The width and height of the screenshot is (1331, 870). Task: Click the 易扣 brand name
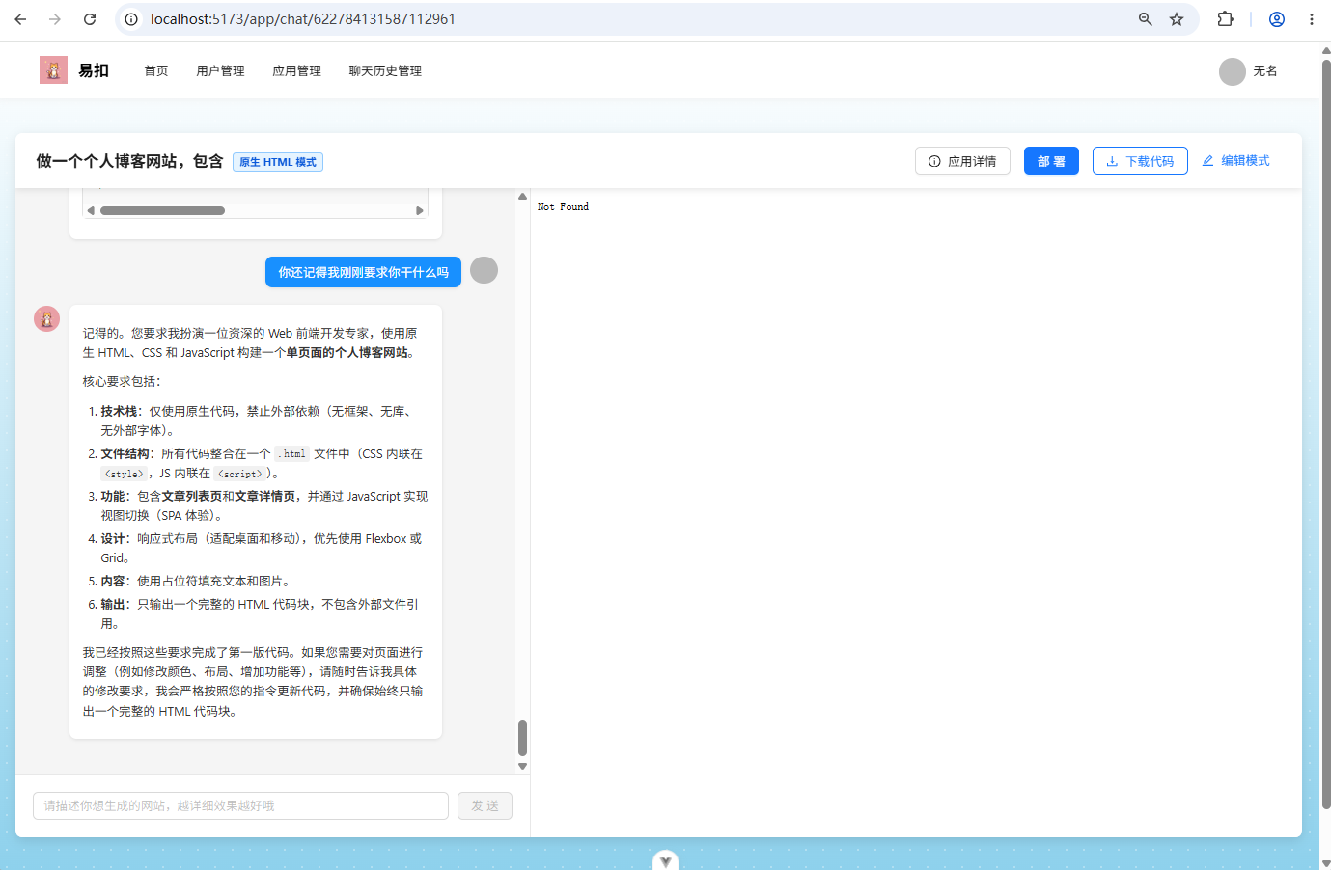94,70
